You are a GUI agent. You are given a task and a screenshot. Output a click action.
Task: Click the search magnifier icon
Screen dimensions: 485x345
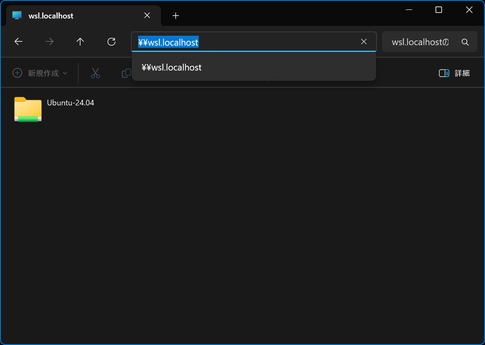[x=465, y=42]
